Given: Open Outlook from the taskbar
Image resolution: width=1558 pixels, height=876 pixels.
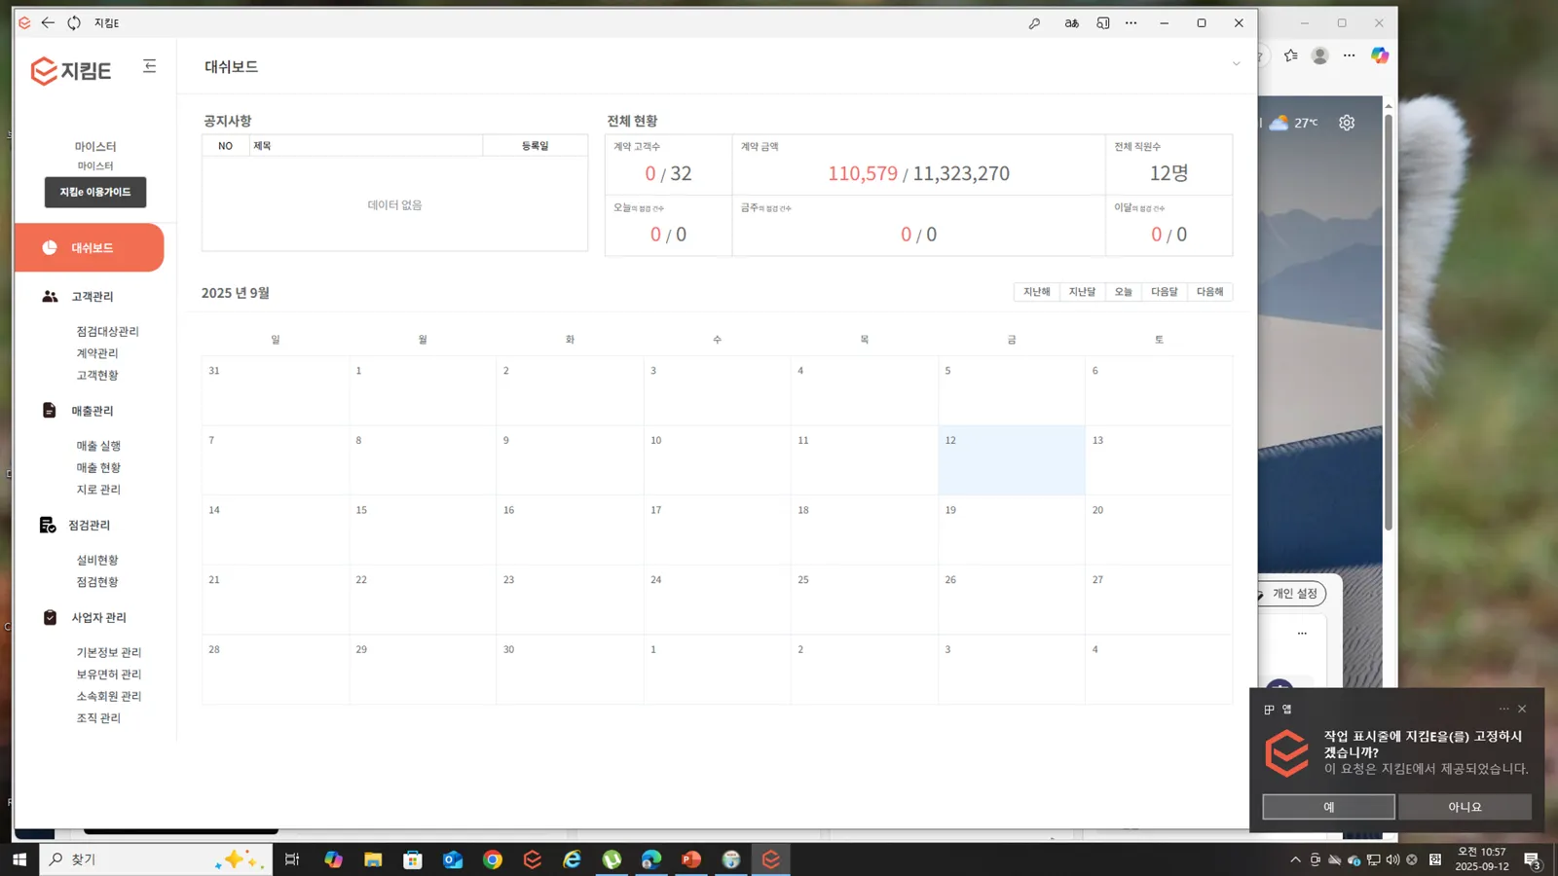Looking at the screenshot, I should [453, 859].
